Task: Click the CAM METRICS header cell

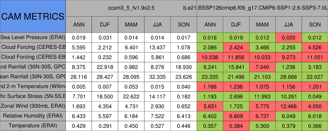Action: click(x=33, y=16)
